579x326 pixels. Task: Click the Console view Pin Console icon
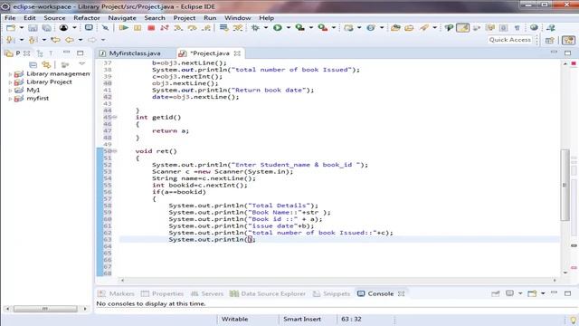click(x=496, y=293)
